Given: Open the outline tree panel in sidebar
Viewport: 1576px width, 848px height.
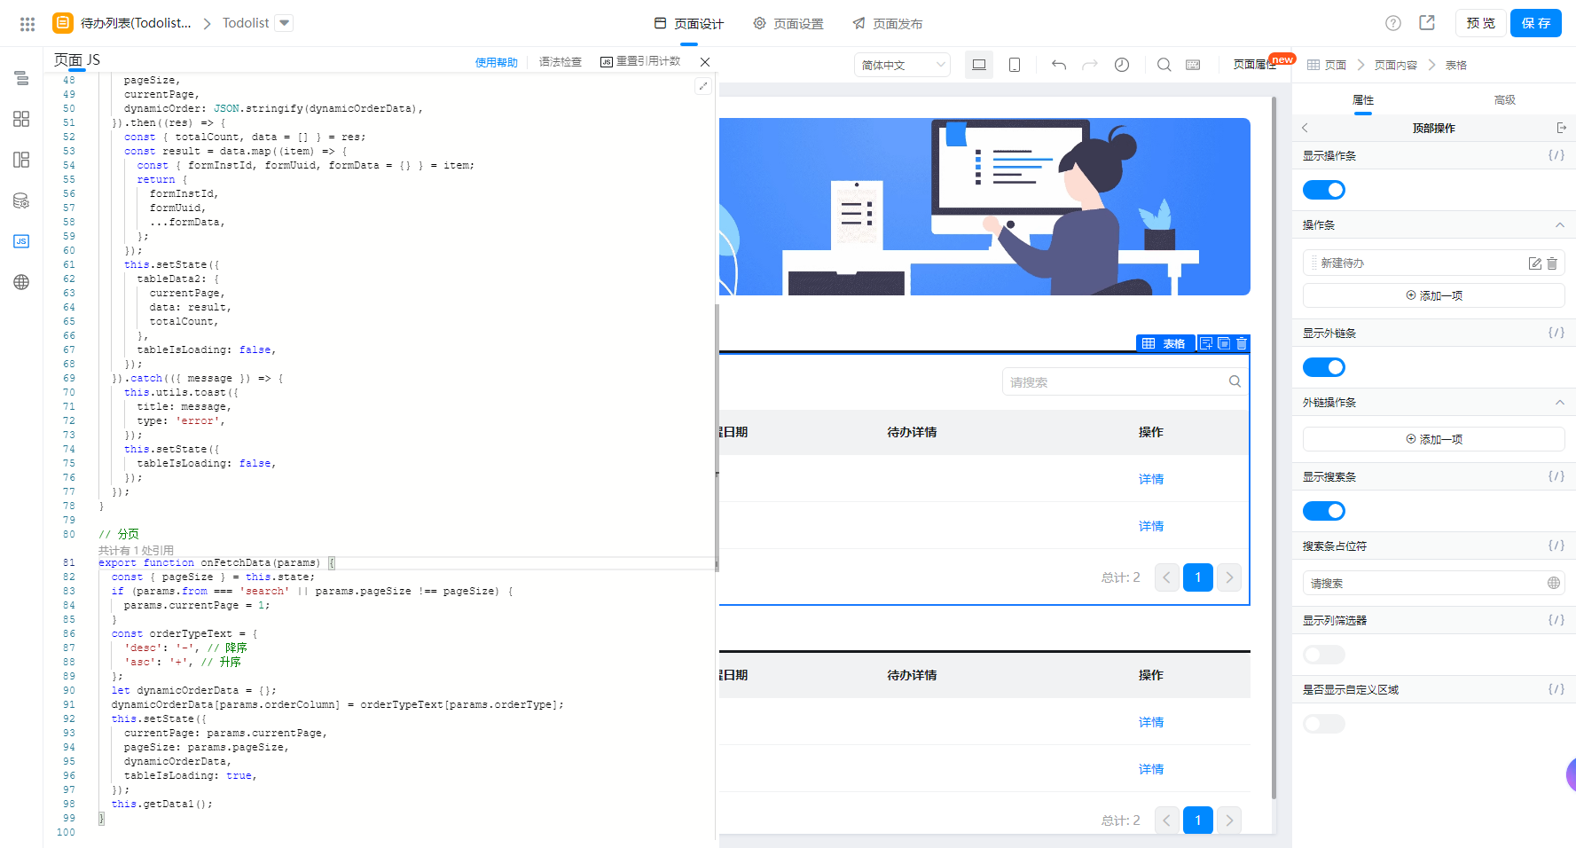Looking at the screenshot, I should pyautogui.click(x=21, y=78).
